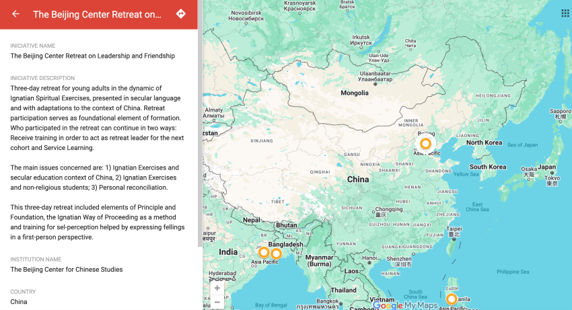Click the South Korea label on map

(488, 167)
